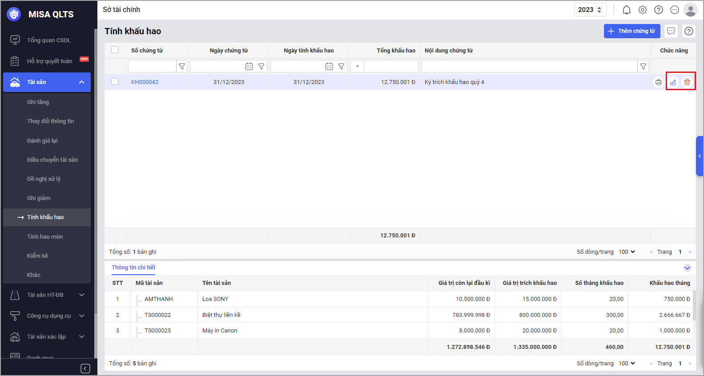Click the Nội dung chứng từ filter input

pos(529,66)
